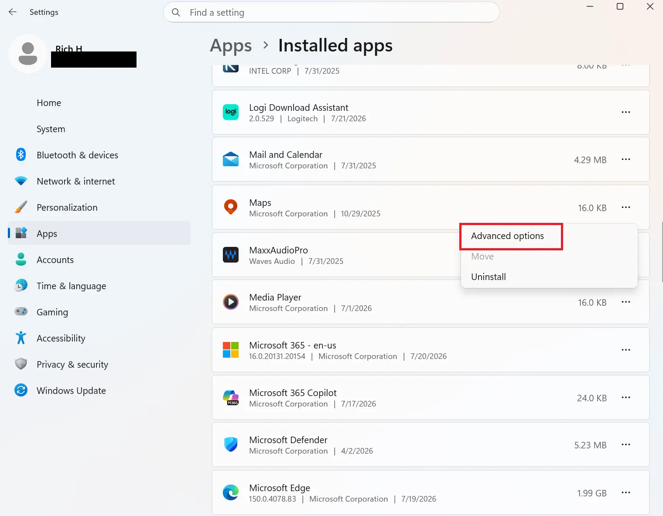
Task: Select the Network & internet Wi-Fi icon
Action: pyautogui.click(x=21, y=181)
